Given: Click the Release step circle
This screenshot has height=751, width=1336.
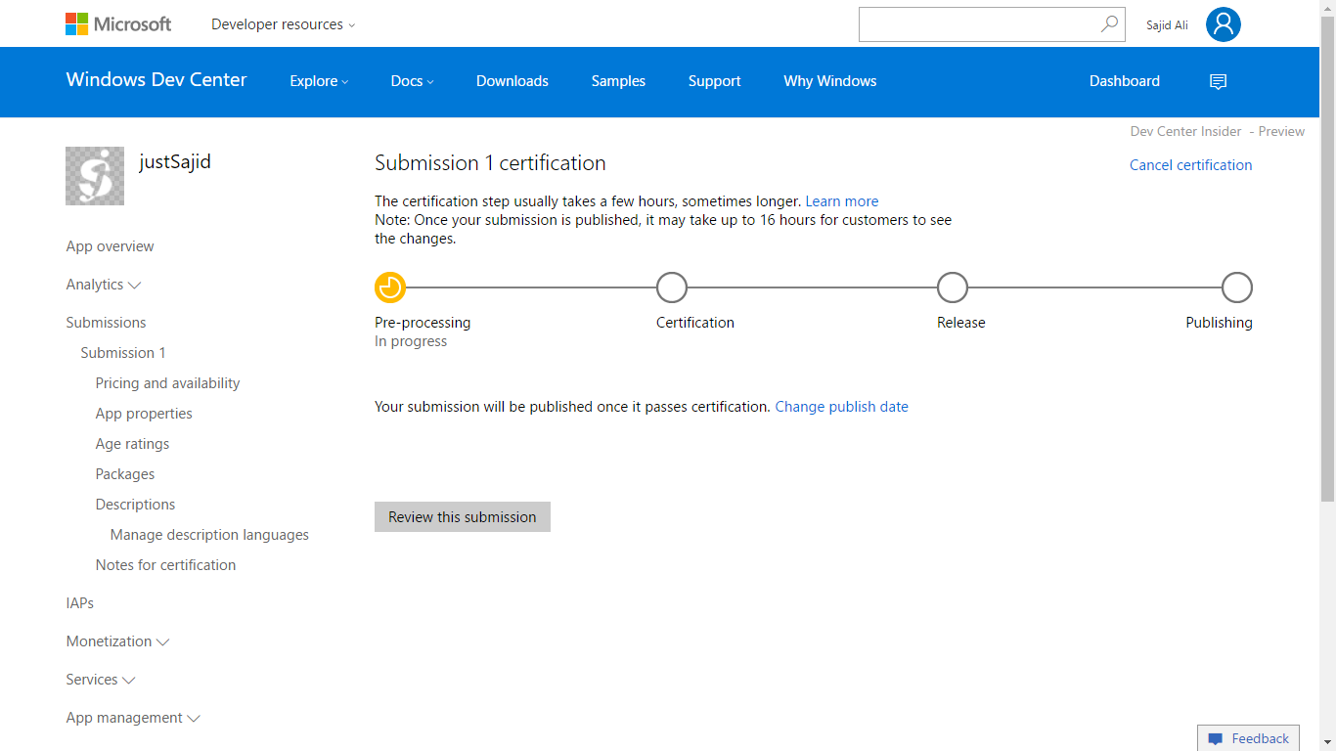Looking at the screenshot, I should pos(953,287).
